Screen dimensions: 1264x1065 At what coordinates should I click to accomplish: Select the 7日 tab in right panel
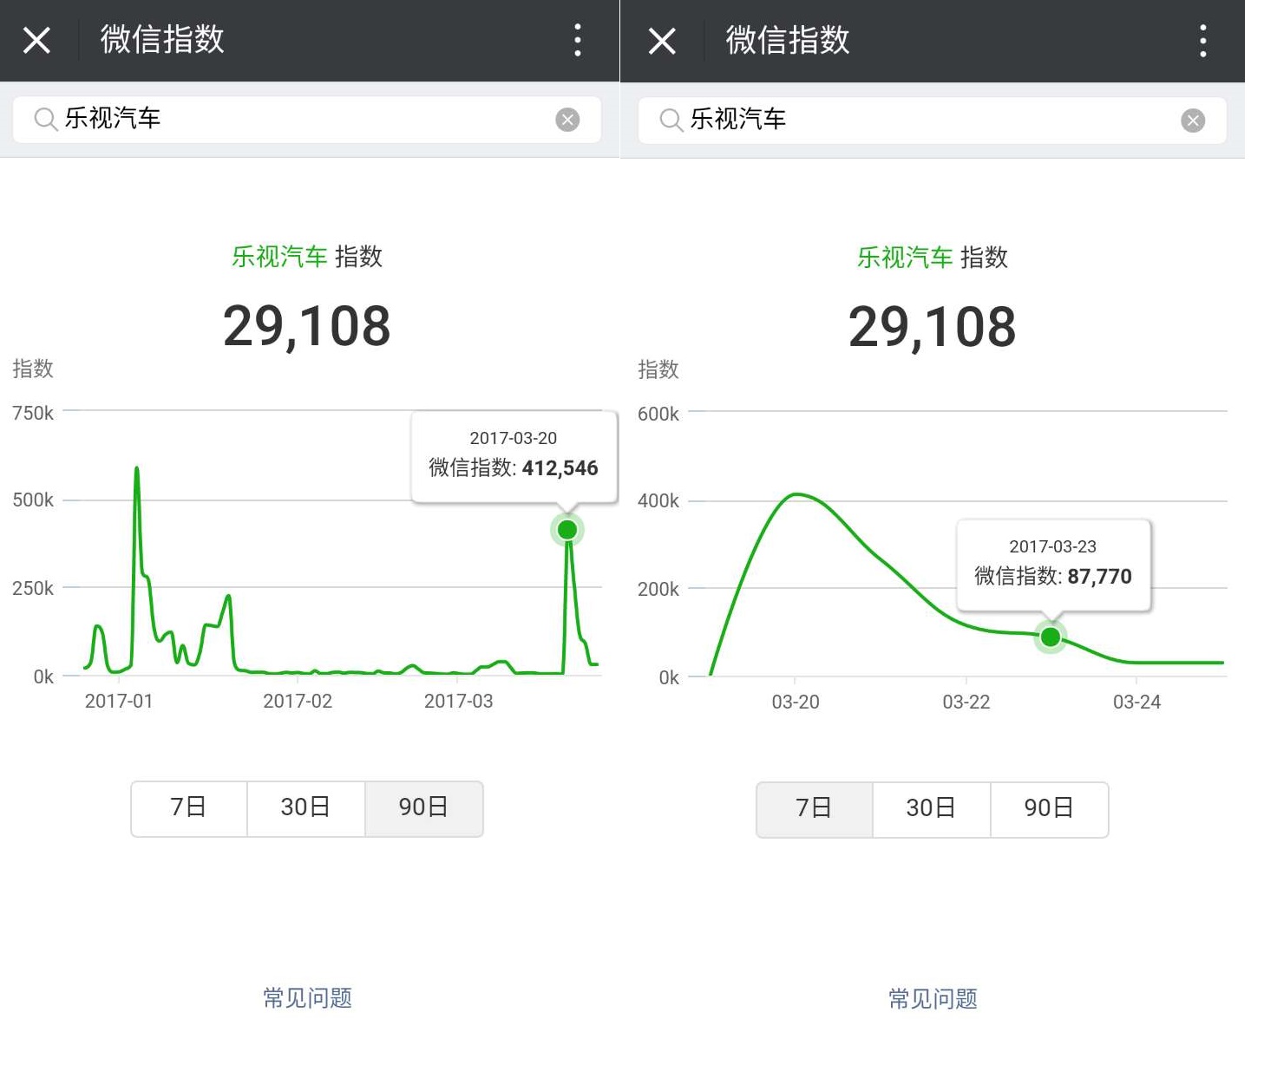(815, 809)
